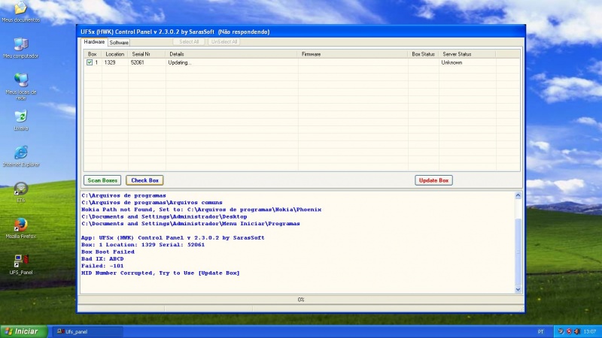The image size is (602, 338).
Task: Open Meus locais de rede icon
Action: (21, 86)
